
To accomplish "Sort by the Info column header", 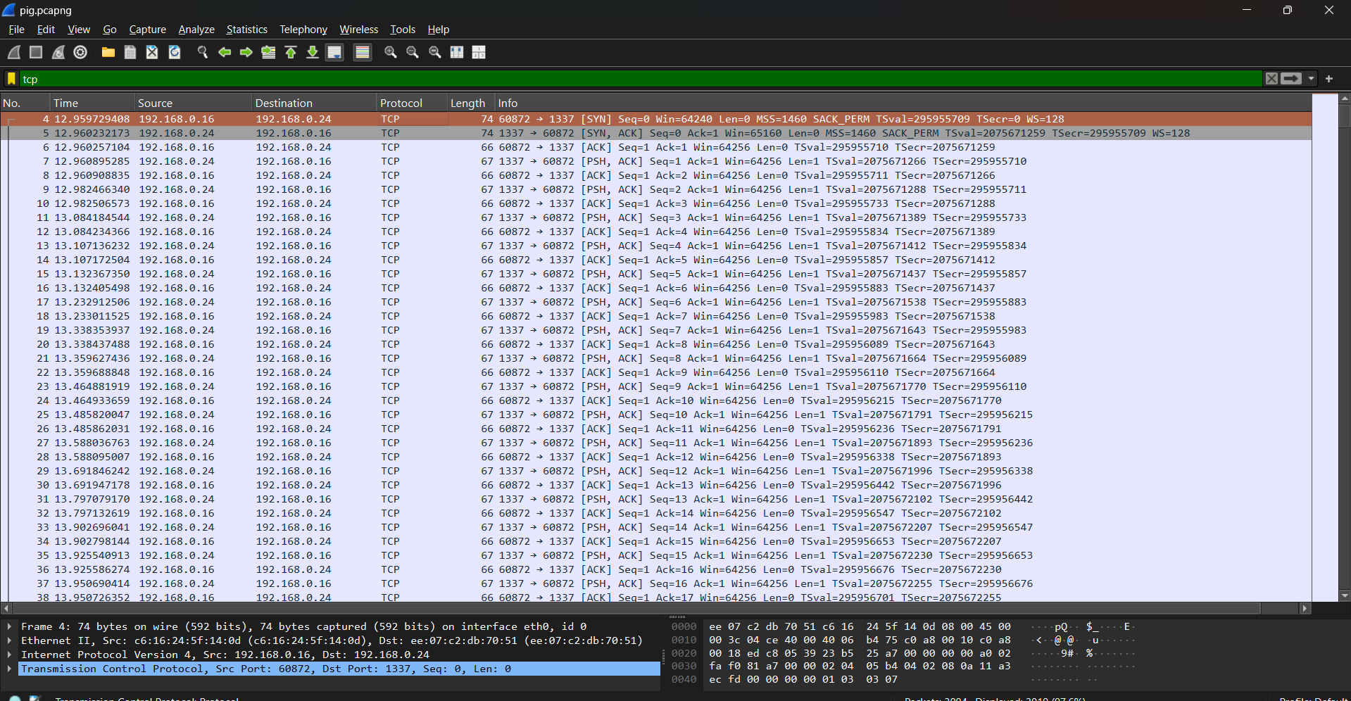I will coord(903,103).
